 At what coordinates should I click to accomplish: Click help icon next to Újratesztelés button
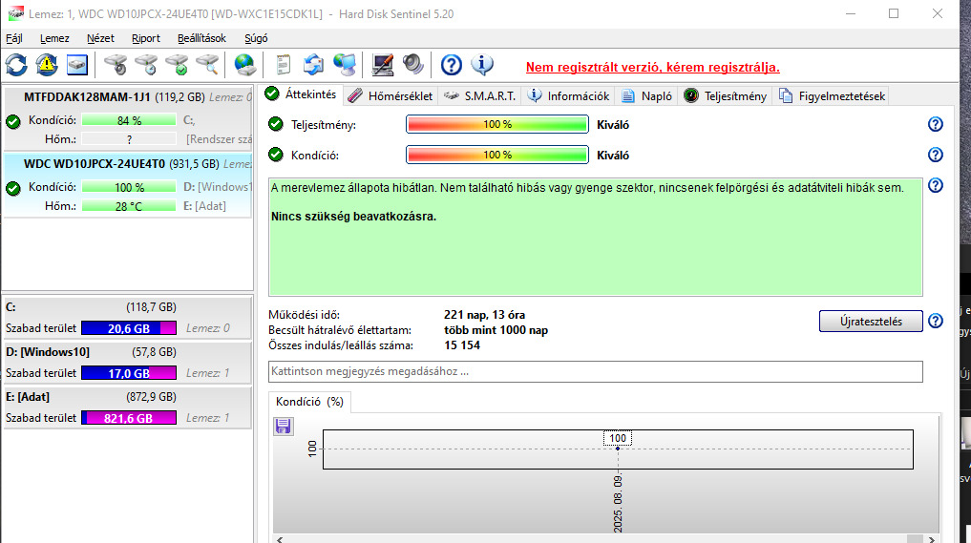(x=935, y=321)
